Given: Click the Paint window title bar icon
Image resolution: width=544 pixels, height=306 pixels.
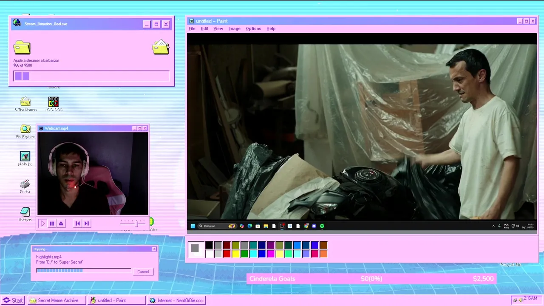Looking at the screenshot, I should click(191, 21).
